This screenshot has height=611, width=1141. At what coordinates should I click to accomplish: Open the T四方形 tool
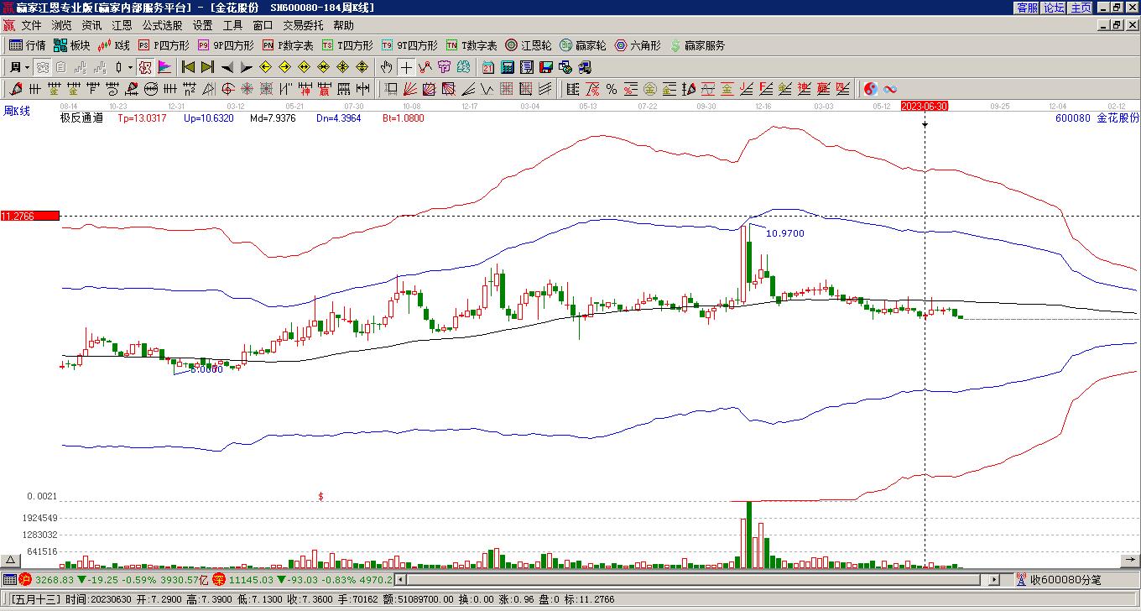(x=347, y=45)
